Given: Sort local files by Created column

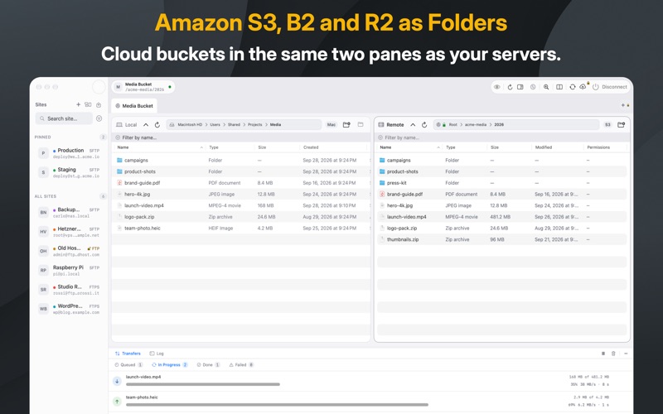Looking at the screenshot, I should pos(334,147).
